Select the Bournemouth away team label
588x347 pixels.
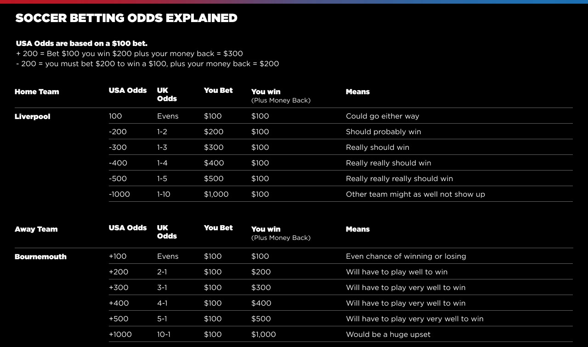click(40, 257)
